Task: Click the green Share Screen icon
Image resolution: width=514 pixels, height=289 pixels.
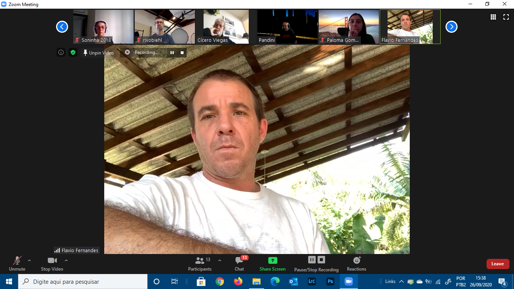Action: click(272, 260)
